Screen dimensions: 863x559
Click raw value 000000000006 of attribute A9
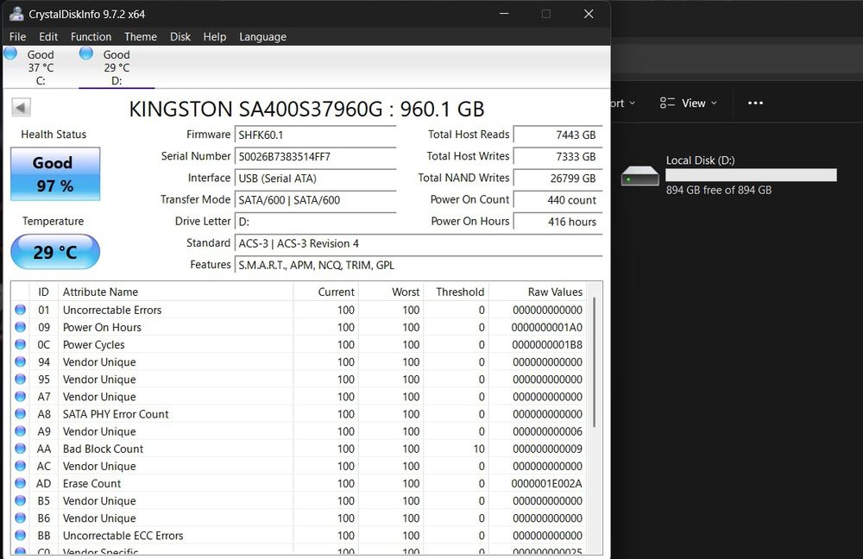point(548,431)
